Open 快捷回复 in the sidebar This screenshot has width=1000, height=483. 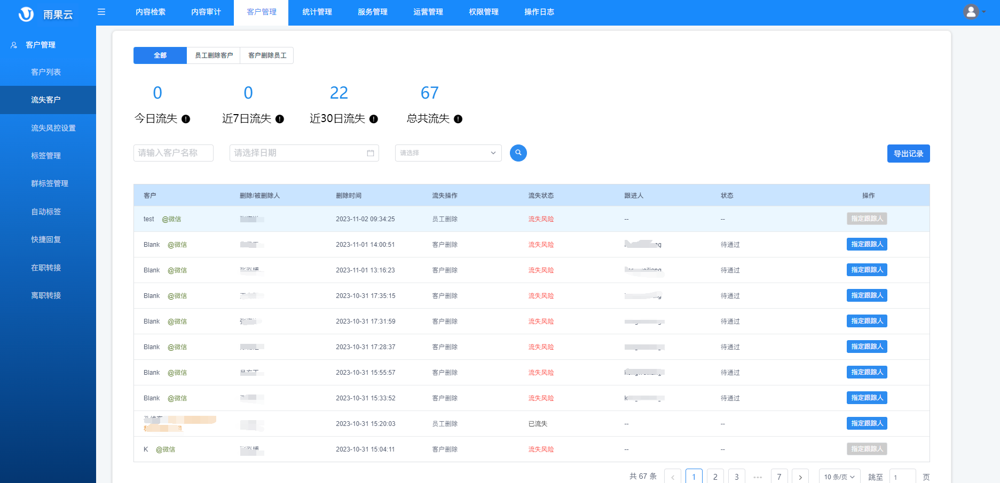coord(48,239)
